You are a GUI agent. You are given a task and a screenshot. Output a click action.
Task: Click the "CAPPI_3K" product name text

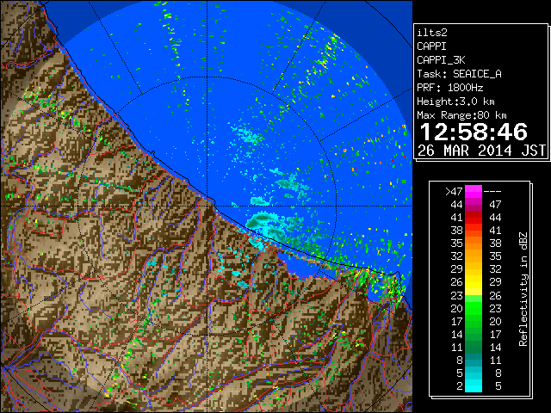coord(441,60)
